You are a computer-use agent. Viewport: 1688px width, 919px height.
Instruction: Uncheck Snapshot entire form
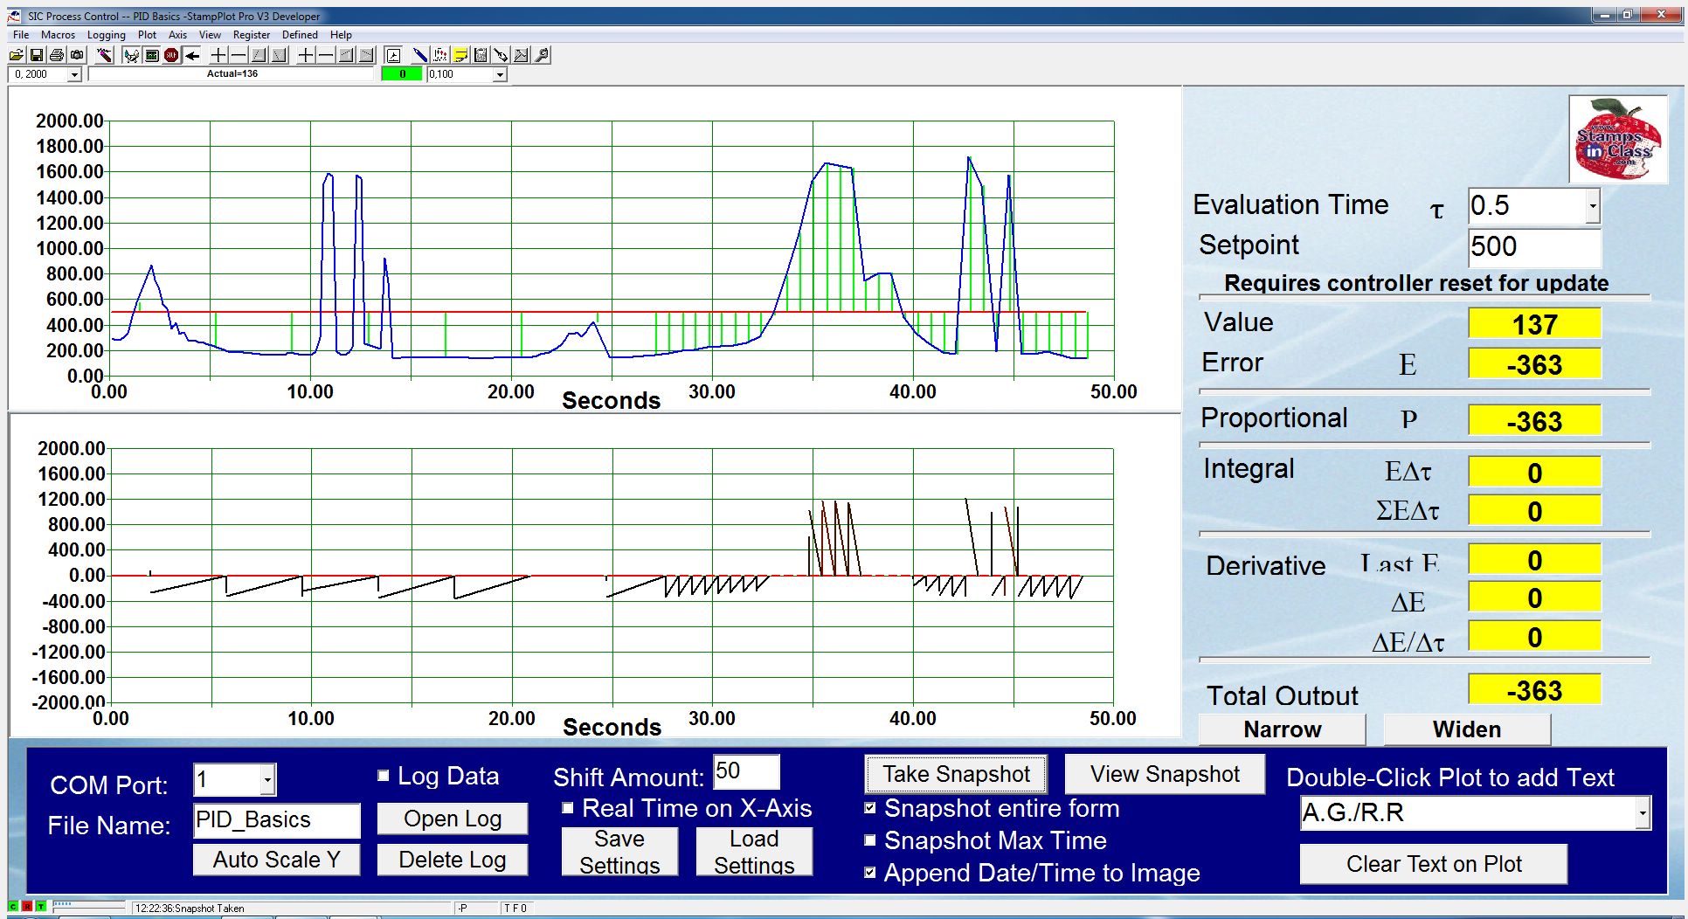pyautogui.click(x=869, y=808)
